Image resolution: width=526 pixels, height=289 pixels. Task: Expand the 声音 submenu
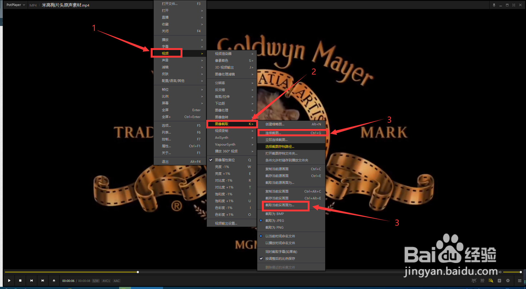click(x=180, y=60)
